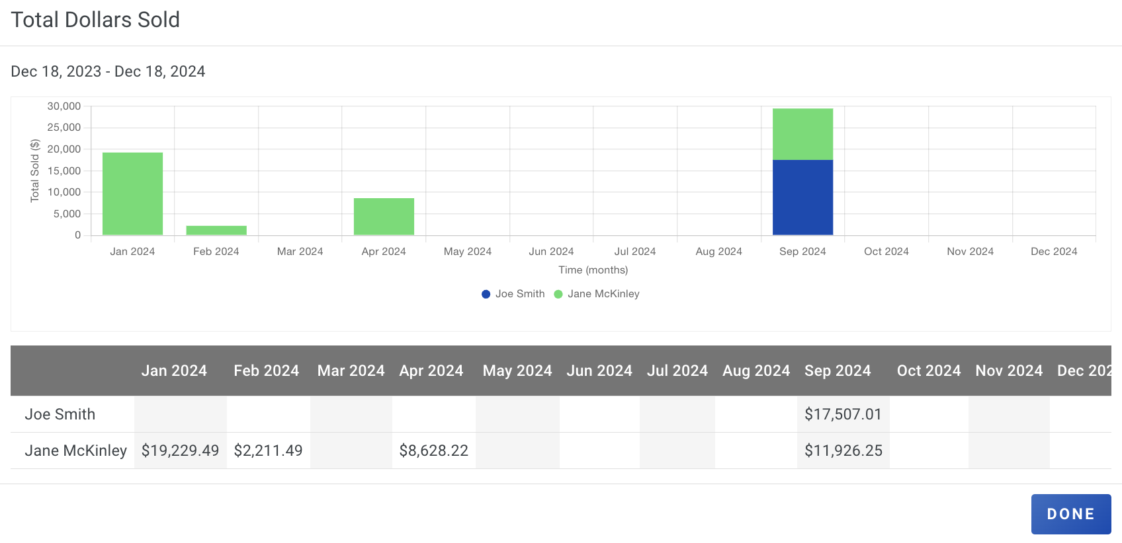Click the Sep 2024 chart axis label
The image size is (1122, 543).
(x=802, y=252)
